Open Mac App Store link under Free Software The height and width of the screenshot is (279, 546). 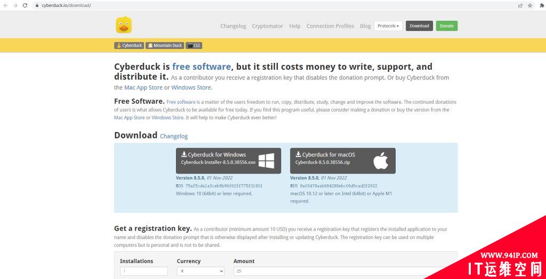129,118
